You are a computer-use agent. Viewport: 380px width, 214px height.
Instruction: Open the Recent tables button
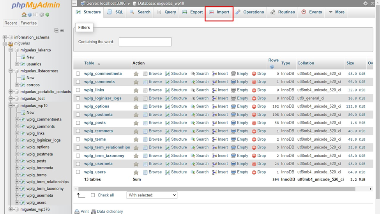click(11, 23)
